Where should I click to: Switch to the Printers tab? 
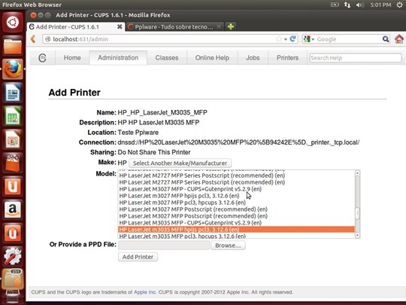tap(287, 57)
